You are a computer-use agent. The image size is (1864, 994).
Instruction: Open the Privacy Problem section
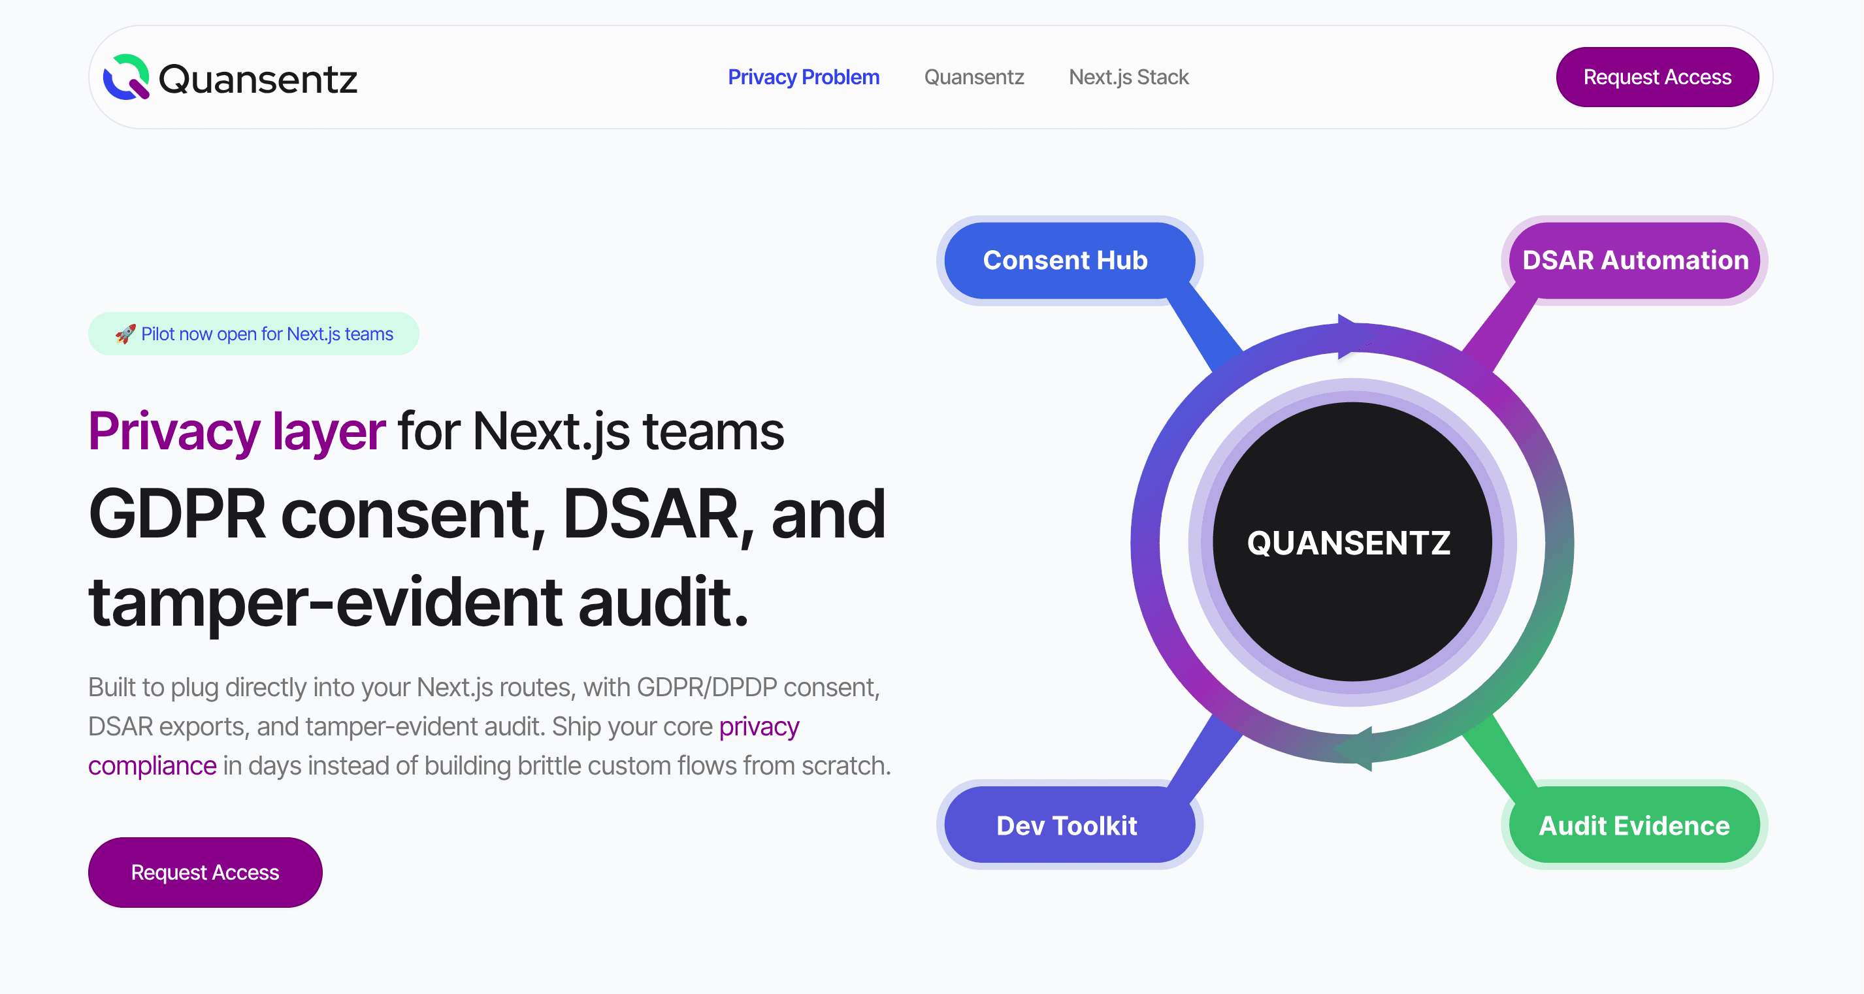[x=803, y=76]
